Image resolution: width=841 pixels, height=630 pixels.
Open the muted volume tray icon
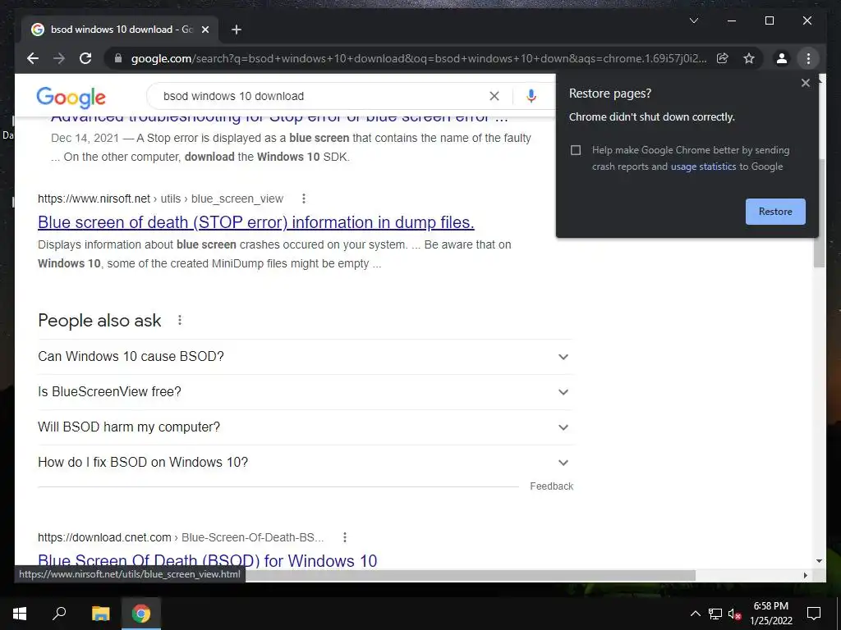(734, 614)
